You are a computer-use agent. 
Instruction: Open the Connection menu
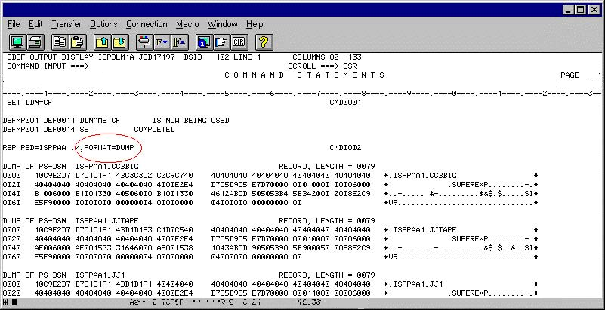(x=147, y=24)
